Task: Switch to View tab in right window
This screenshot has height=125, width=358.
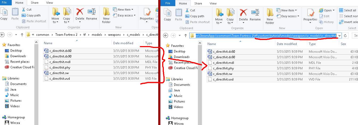Action: (x=213, y=3)
